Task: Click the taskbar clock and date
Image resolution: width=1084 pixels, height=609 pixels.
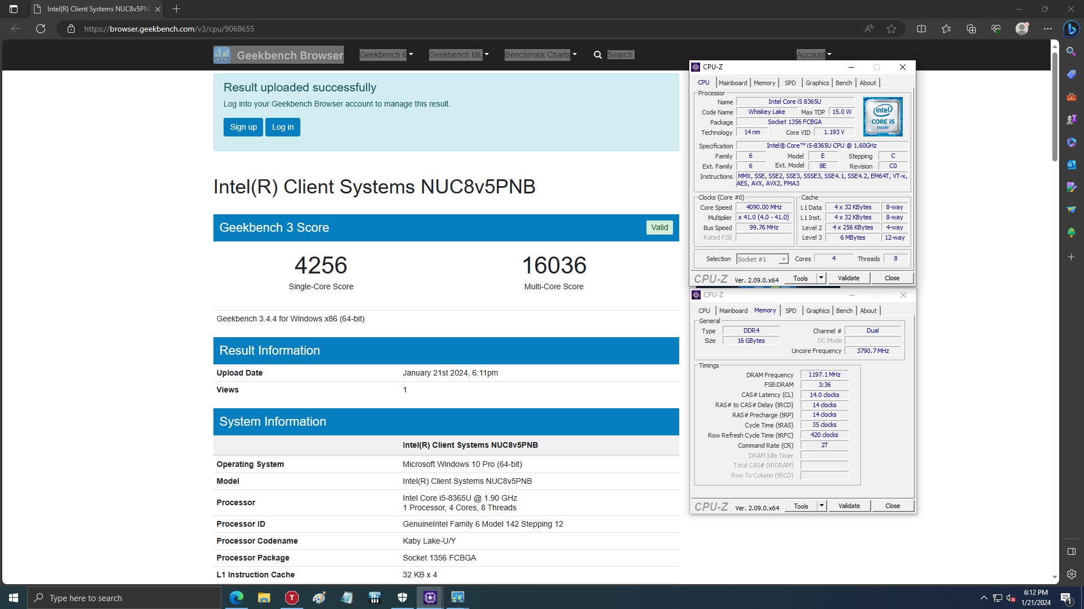Action: [x=1035, y=598]
